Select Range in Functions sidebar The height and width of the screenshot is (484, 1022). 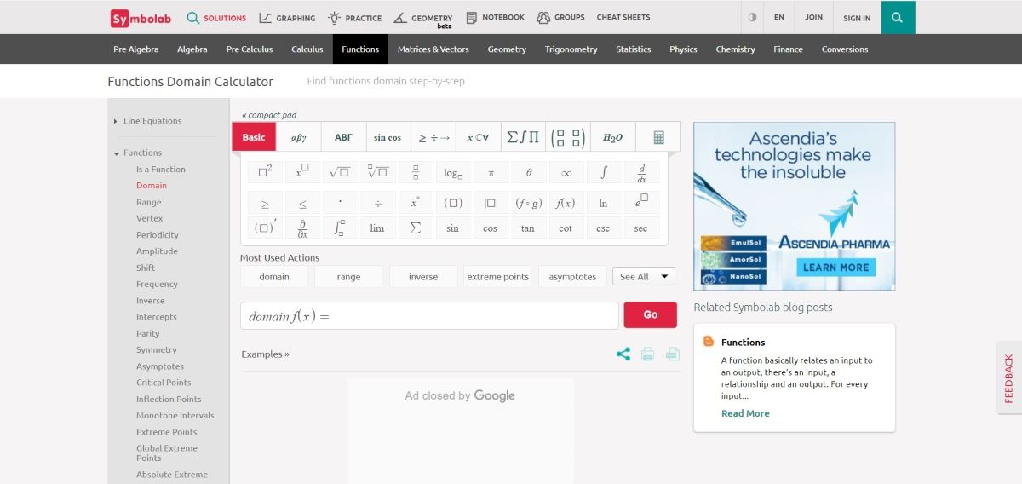click(148, 202)
